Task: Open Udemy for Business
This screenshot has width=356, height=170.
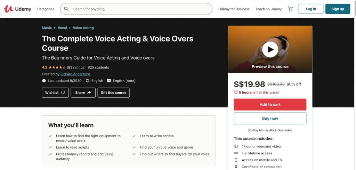Action: tap(234, 9)
